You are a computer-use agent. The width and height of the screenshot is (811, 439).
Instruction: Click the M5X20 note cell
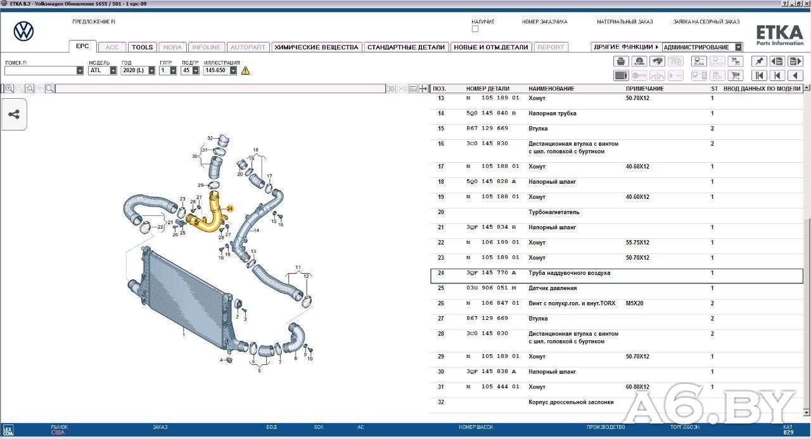[x=634, y=303]
